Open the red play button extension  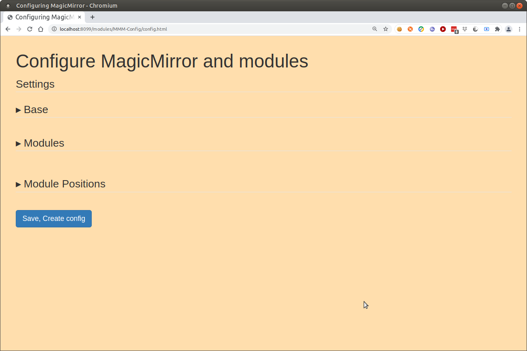pos(443,29)
